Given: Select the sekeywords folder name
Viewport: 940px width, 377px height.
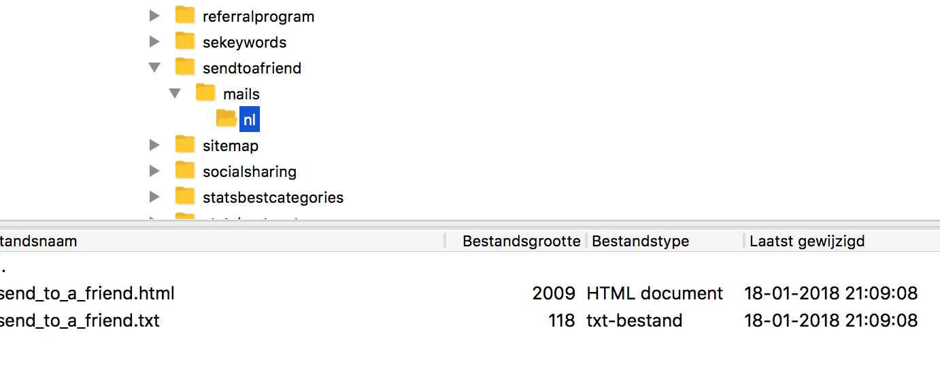Looking at the screenshot, I should [x=244, y=42].
